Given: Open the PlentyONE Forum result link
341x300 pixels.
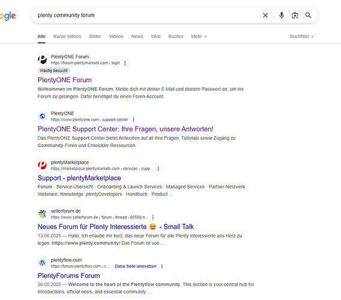Looking at the screenshot, I should pyautogui.click(x=65, y=80).
